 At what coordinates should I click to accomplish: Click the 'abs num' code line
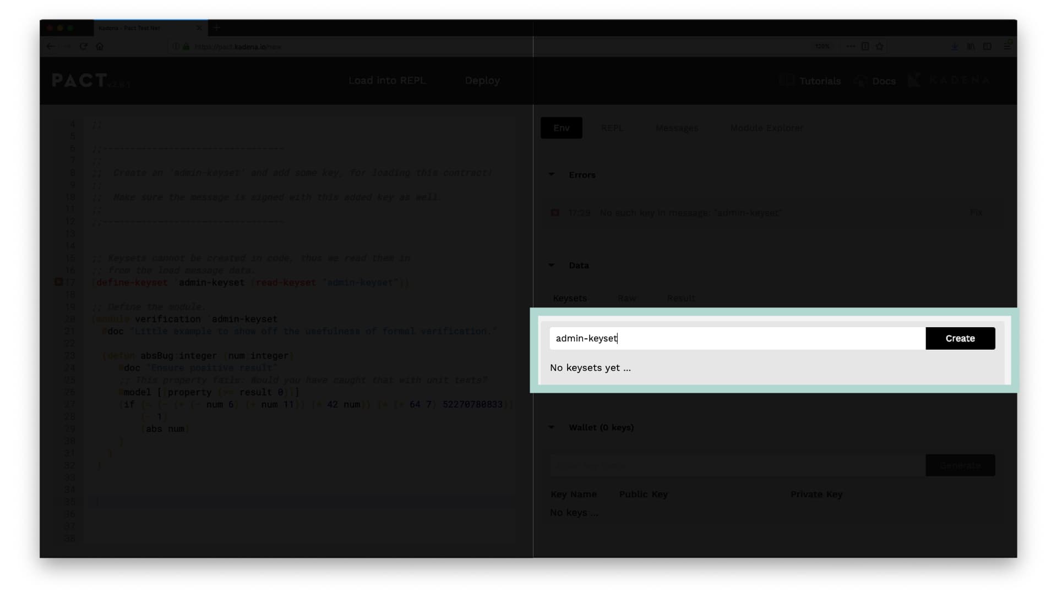(165, 429)
